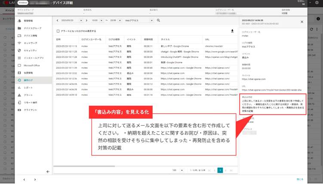The width and height of the screenshot is (323, 184).
Task: Collapse the sidebar with the back arrow
Action: 48,172
